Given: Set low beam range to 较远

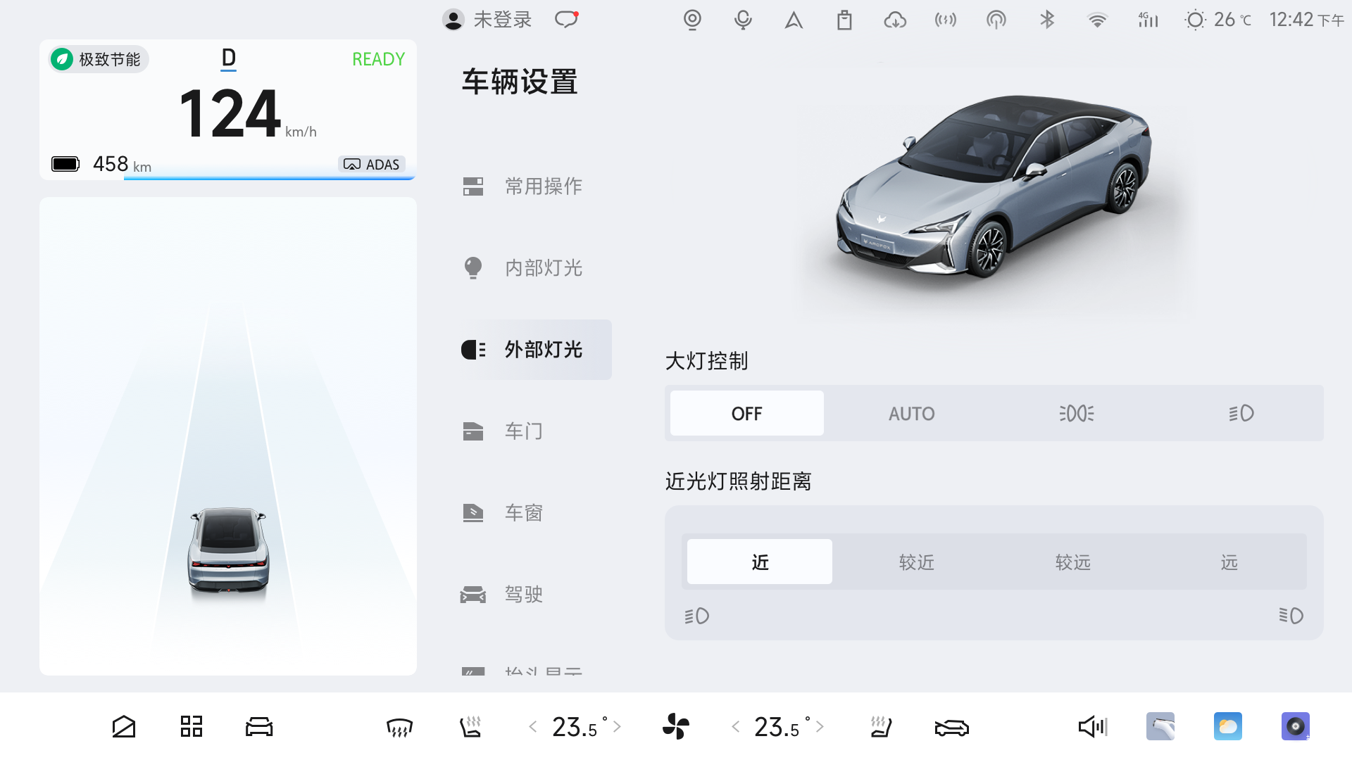Looking at the screenshot, I should (1072, 562).
